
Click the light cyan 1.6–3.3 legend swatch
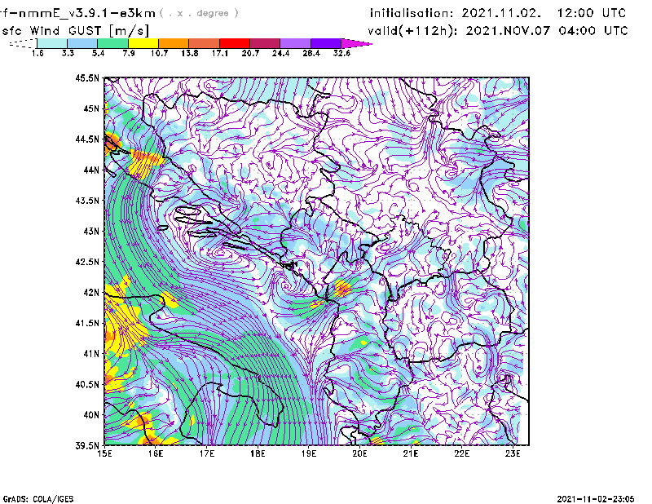(52, 43)
